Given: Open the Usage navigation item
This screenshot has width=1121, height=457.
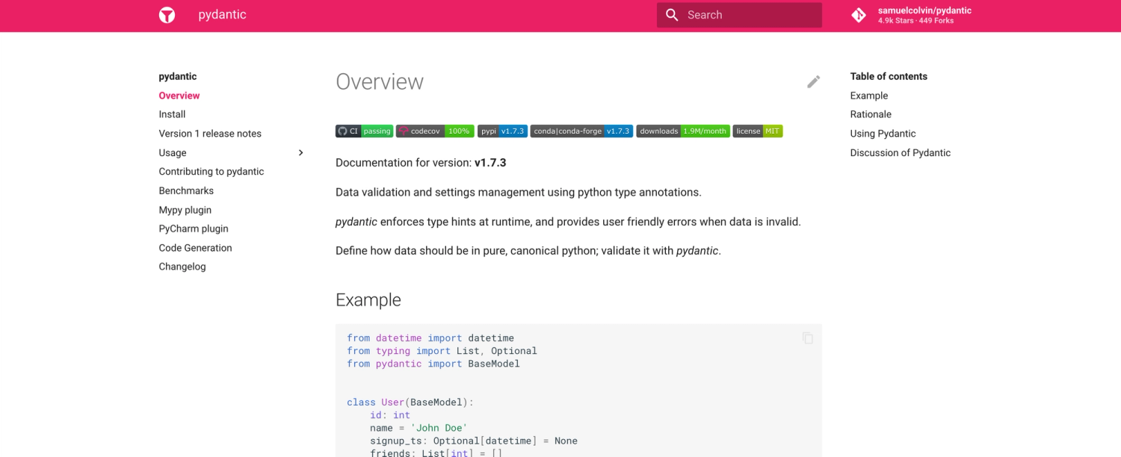Looking at the screenshot, I should [x=173, y=152].
